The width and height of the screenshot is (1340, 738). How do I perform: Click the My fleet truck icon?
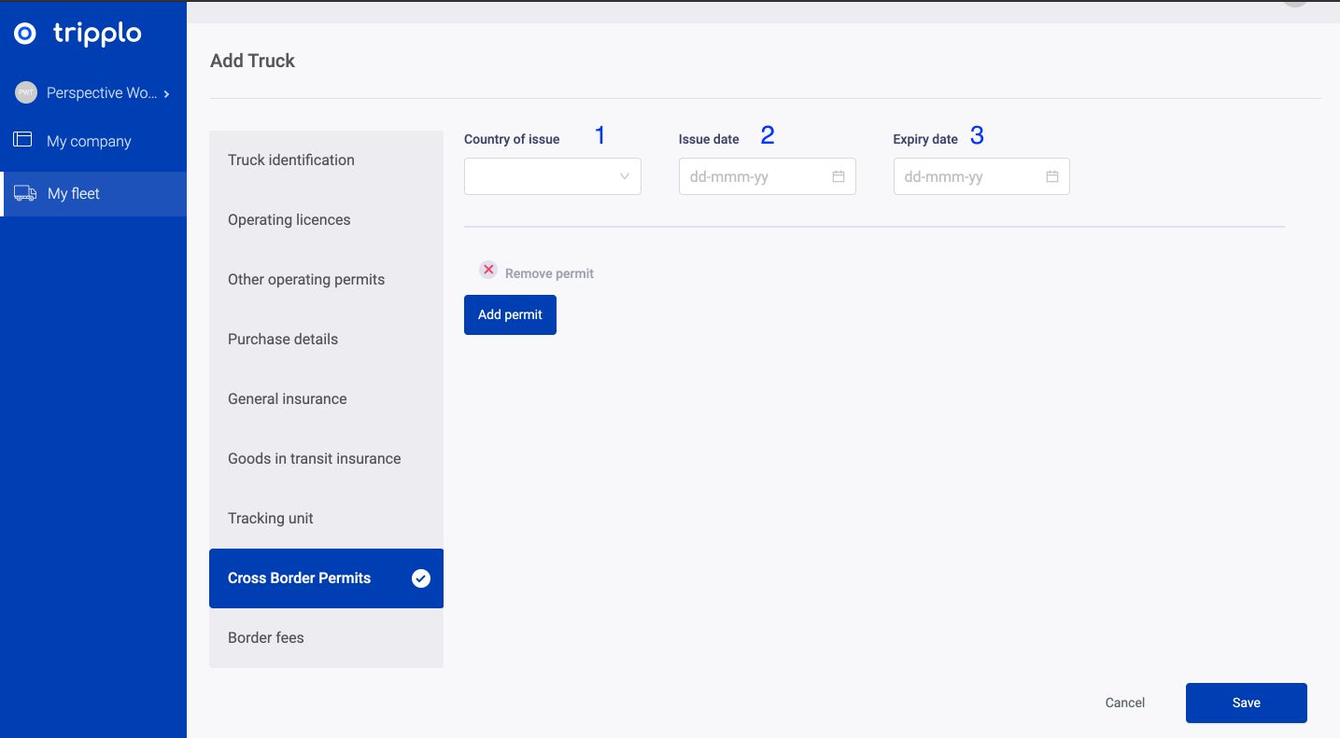click(24, 193)
